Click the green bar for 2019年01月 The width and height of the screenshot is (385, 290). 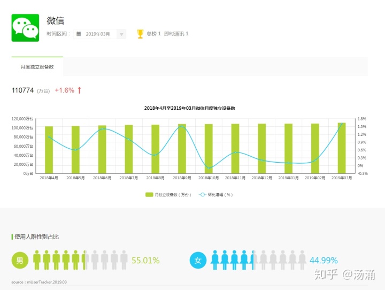click(x=289, y=148)
